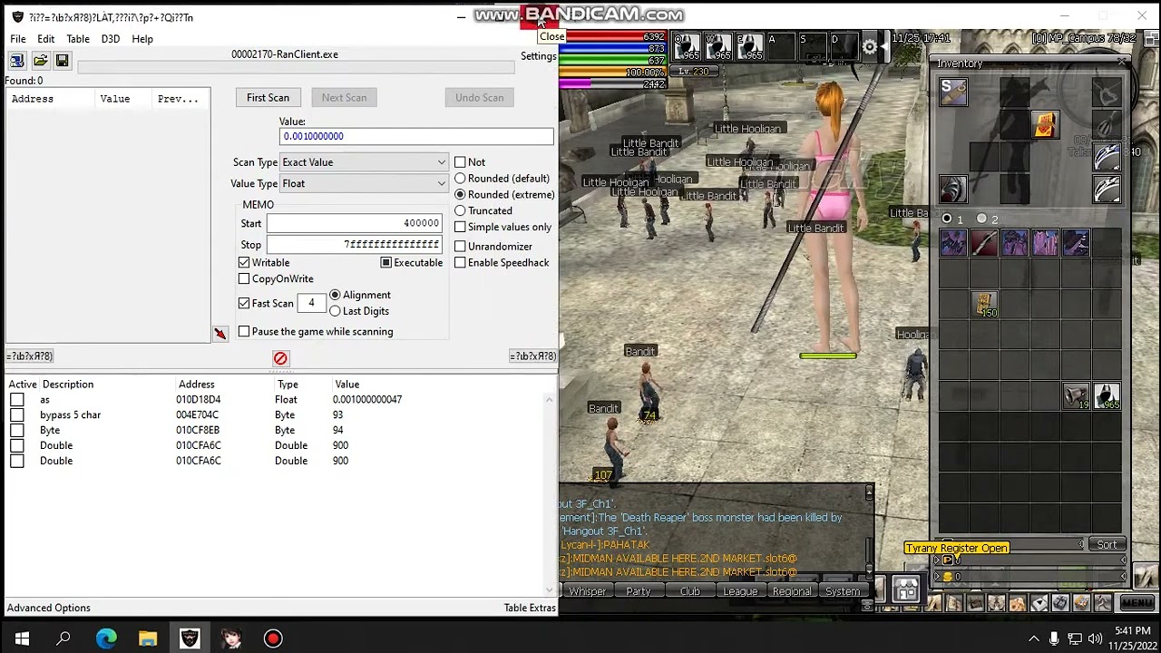Viewport: 1161px width, 653px height.
Task: Open the taskbar search icon
Action: (x=63, y=638)
